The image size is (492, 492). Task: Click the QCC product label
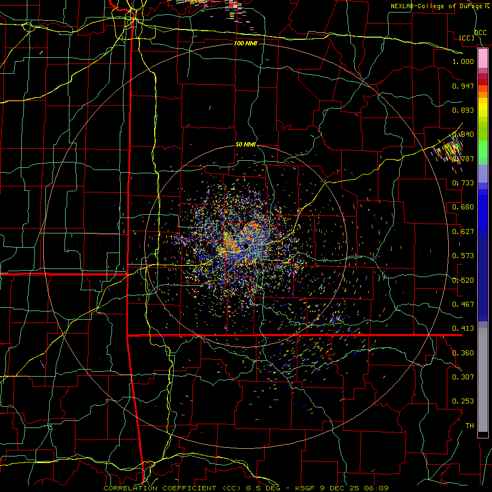coord(481,33)
